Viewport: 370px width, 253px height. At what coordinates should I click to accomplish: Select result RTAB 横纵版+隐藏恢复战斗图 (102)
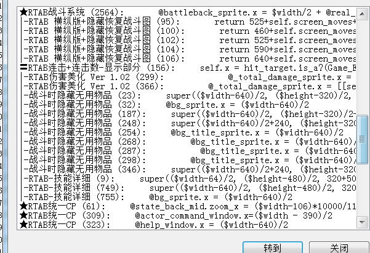[187, 40]
